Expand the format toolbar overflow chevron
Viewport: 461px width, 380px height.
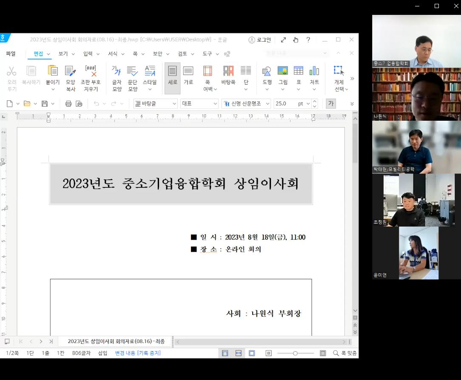click(352, 104)
